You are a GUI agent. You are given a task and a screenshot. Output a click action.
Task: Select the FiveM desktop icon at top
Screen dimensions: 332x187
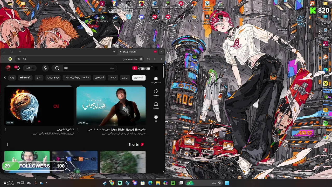point(102,5)
